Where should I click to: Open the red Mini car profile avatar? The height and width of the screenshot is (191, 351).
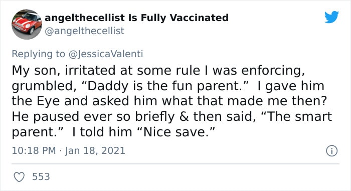point(27,25)
